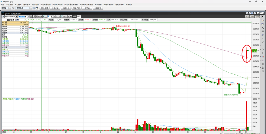The height and width of the screenshot is (134, 266).
Task: Select the circle shape drawing tool
Action: (263, 50)
